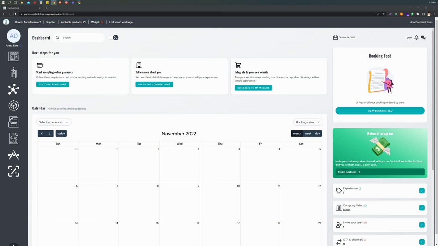This screenshot has height=246, width=438.
Task: Click the search magnifier icon
Action: coord(57,38)
